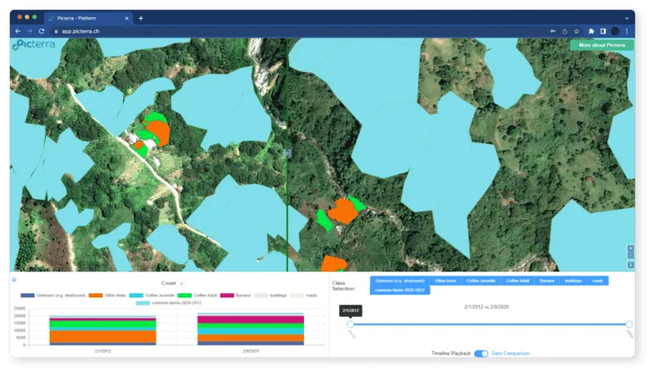Image resolution: width=652 pixels, height=374 pixels.
Task: Toggle the Other trees class button
Action: coord(445,281)
